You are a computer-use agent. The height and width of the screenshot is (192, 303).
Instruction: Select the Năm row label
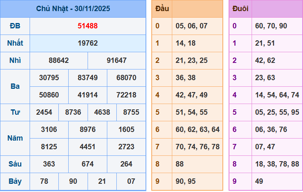tap(15, 138)
